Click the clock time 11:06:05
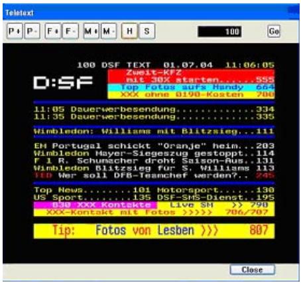The height and width of the screenshot is (283, 301). (x=250, y=65)
